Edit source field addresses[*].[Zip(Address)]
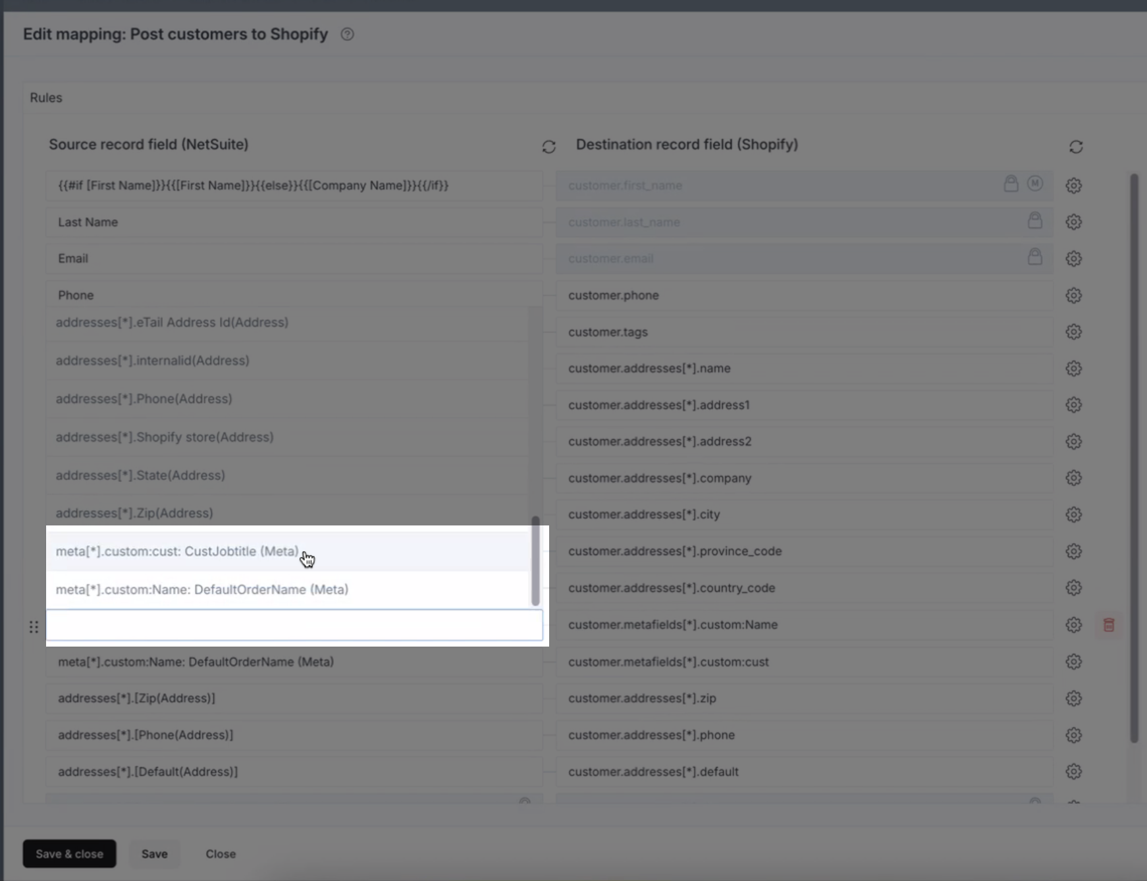The image size is (1147, 881). [294, 699]
